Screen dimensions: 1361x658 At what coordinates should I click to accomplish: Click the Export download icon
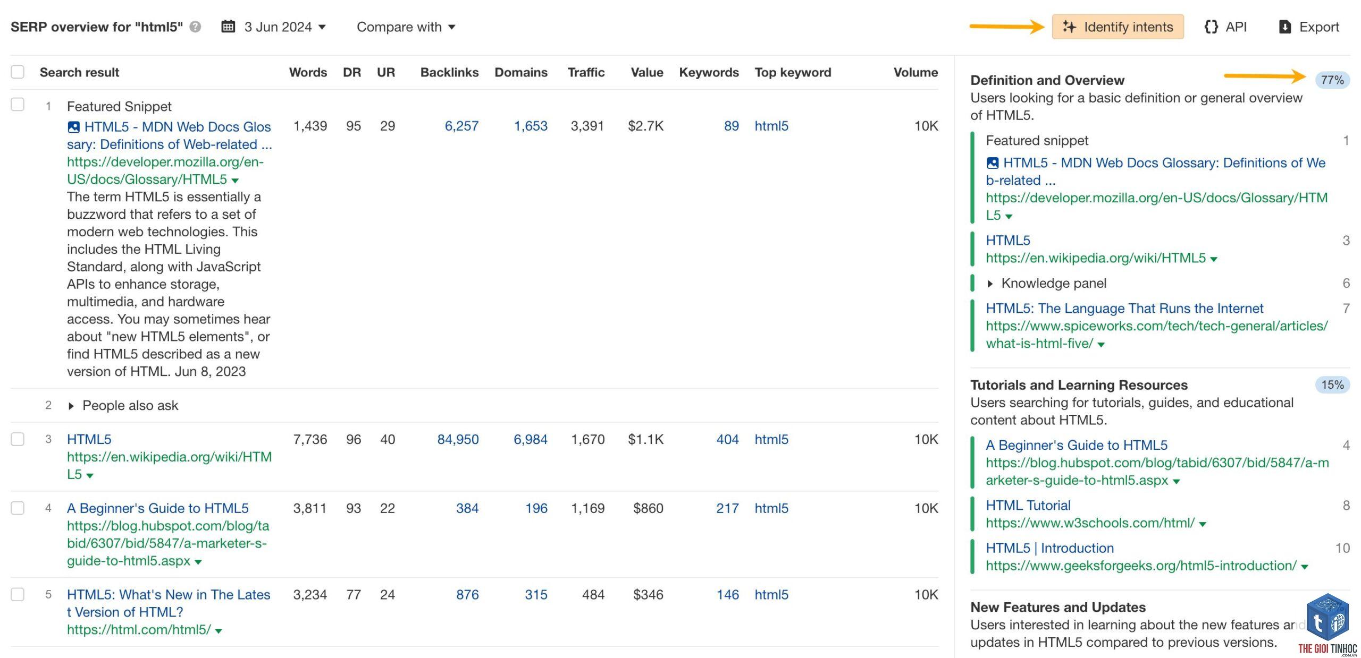1284,27
